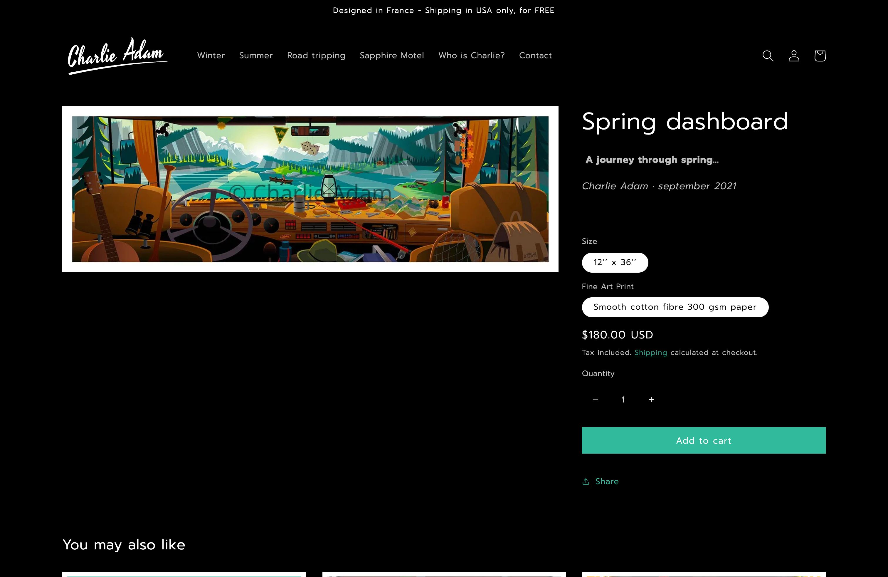This screenshot has width=888, height=577.
Task: Open the Road tripping page
Action: coord(316,56)
